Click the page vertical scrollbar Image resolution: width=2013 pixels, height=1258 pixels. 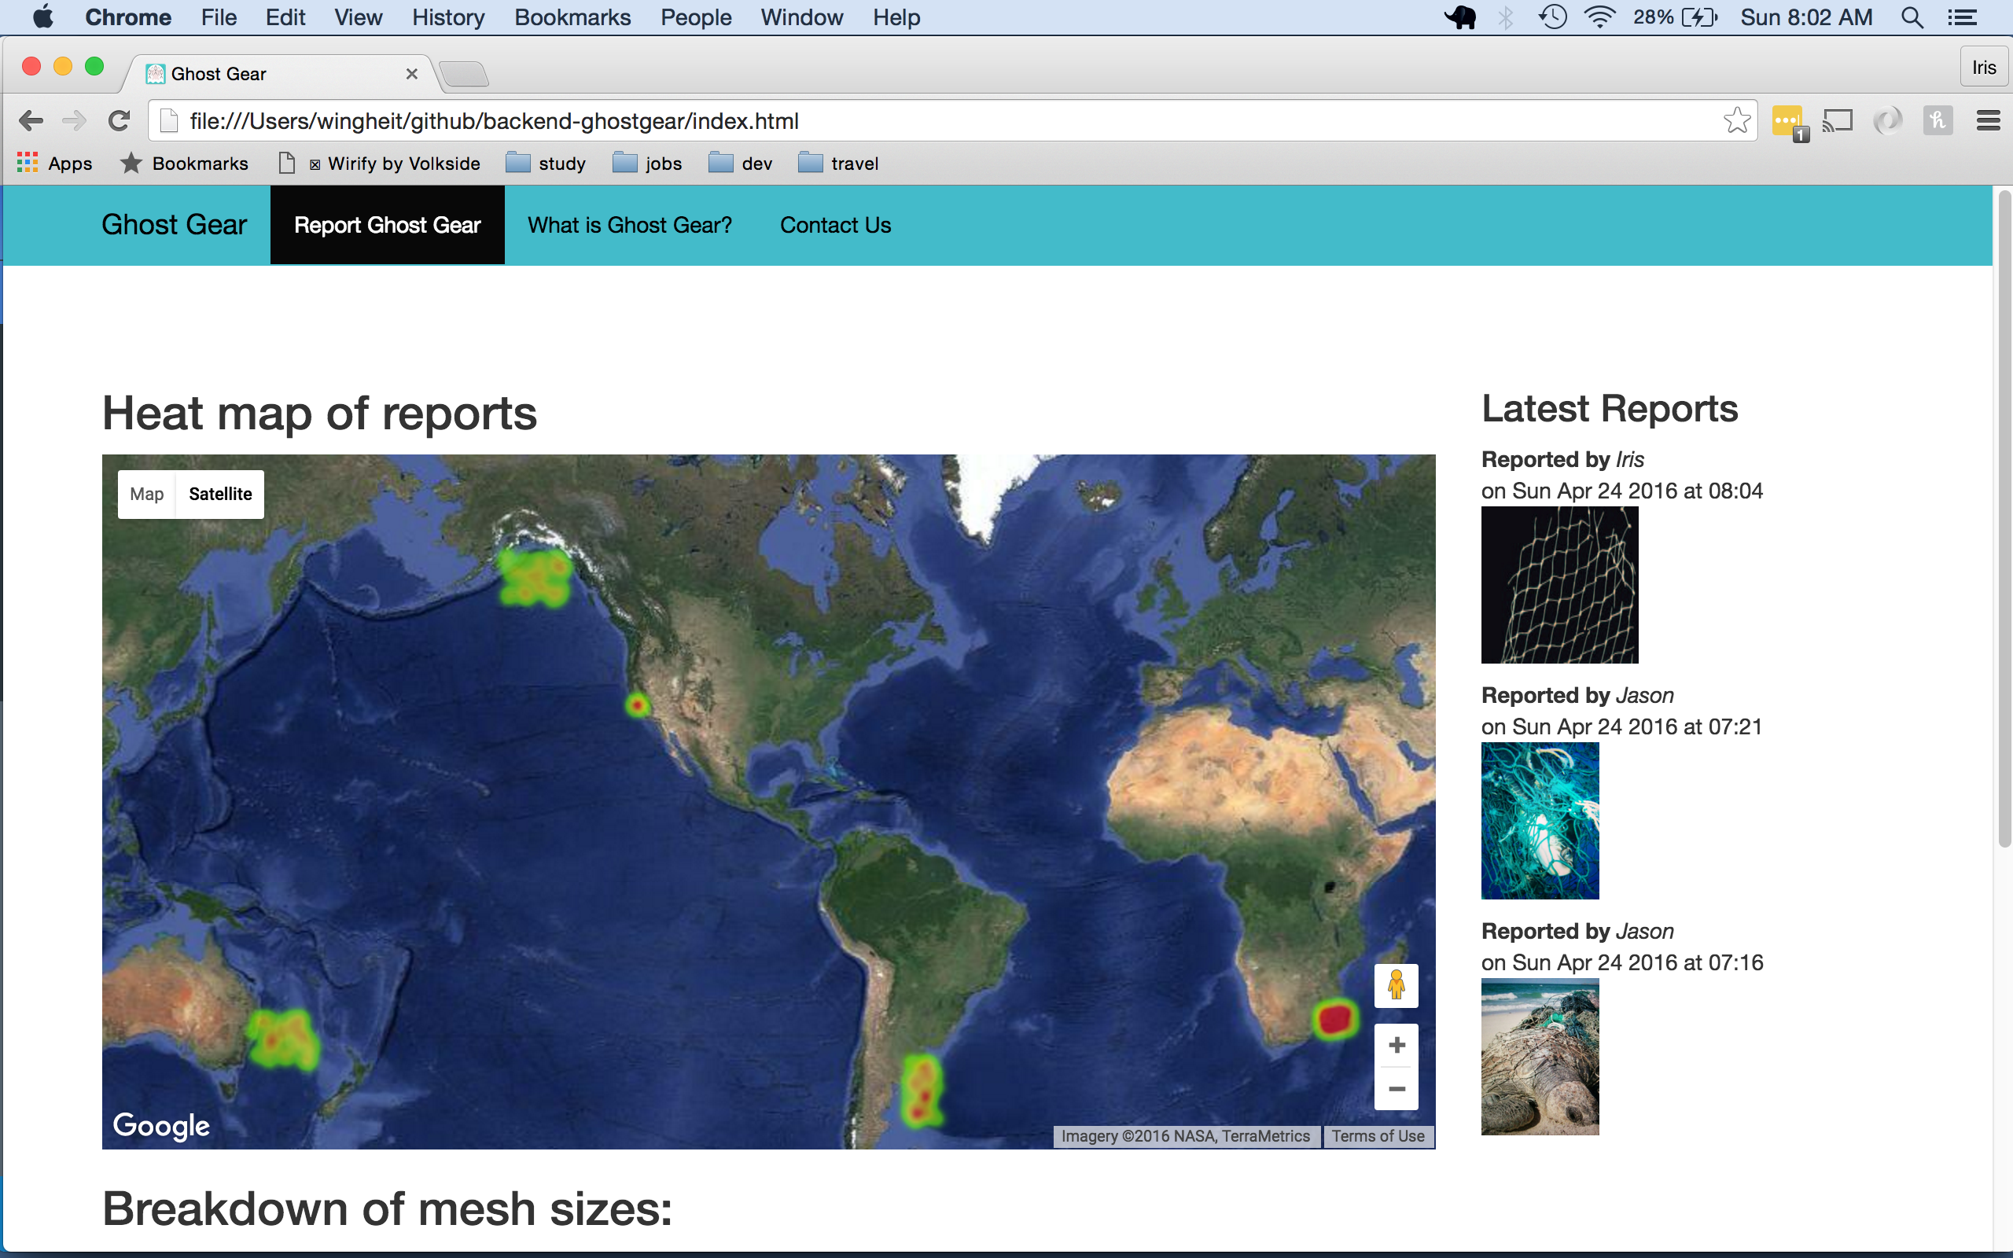[x=2003, y=520]
